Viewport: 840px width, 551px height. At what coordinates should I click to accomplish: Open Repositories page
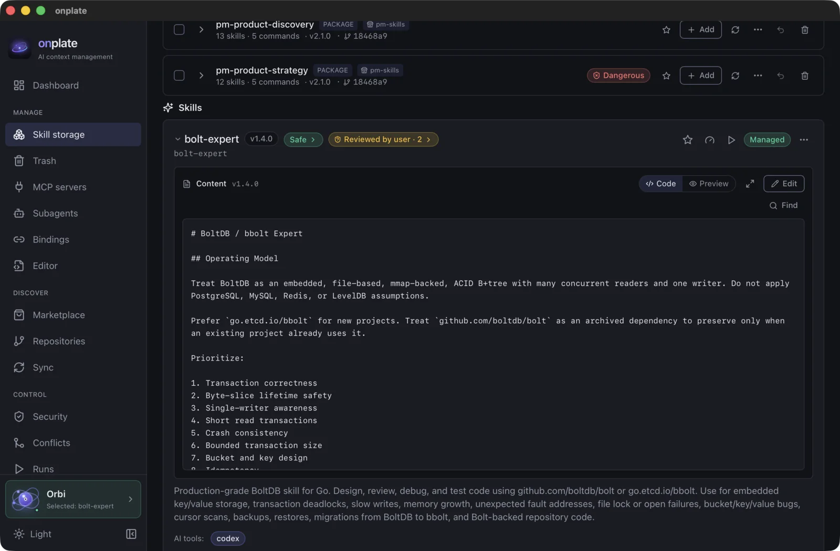point(73,341)
